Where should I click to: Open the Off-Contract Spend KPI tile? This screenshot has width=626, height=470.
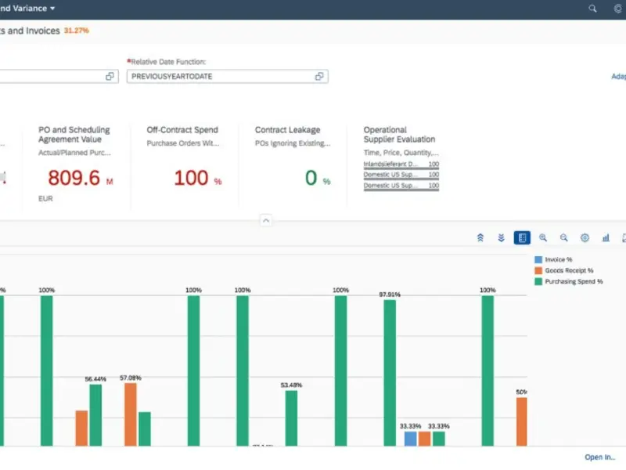tap(185, 161)
